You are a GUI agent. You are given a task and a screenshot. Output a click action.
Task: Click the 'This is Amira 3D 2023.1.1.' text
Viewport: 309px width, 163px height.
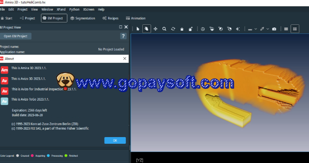point(29,68)
